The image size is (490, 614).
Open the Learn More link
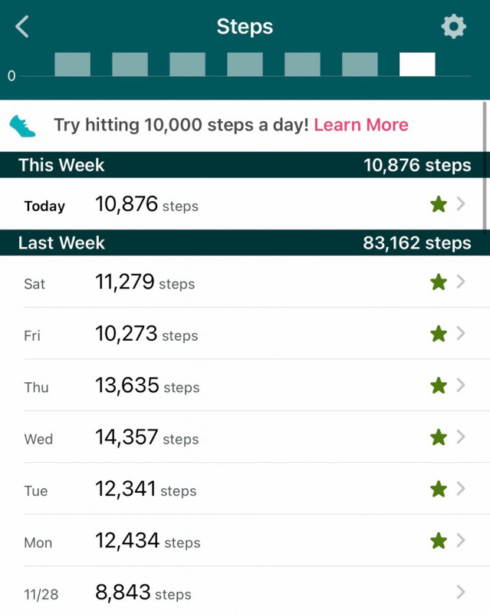tap(360, 125)
